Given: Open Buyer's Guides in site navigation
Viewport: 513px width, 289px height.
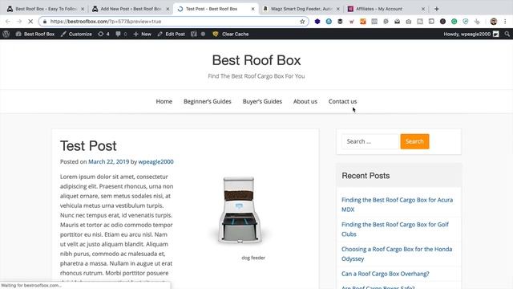Looking at the screenshot, I should tap(262, 101).
